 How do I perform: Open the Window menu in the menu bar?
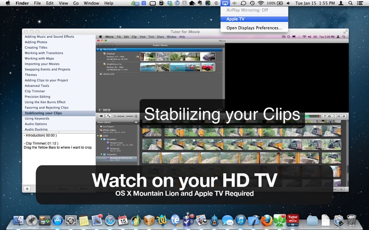coord(91,3)
